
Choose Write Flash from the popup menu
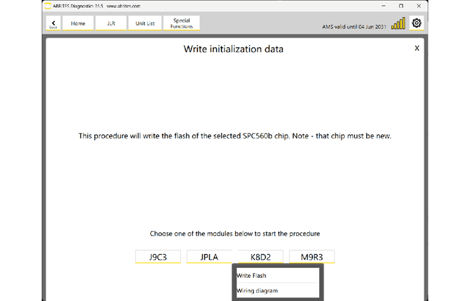(277, 275)
